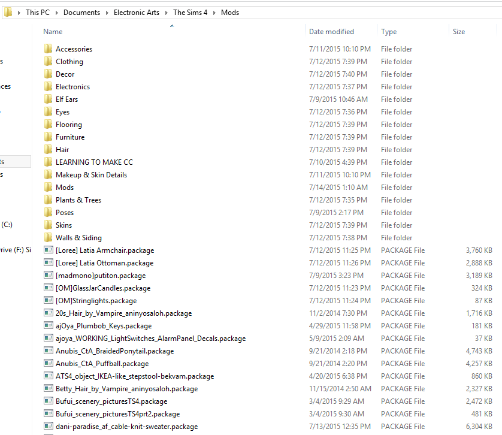Viewport: 502px width, 435px height.
Task: Navigate to The Sims 4 breadcrumb
Action: coord(190,13)
